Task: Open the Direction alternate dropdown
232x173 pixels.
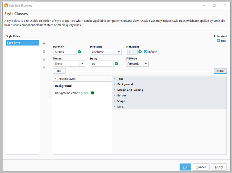Action: coord(106,52)
